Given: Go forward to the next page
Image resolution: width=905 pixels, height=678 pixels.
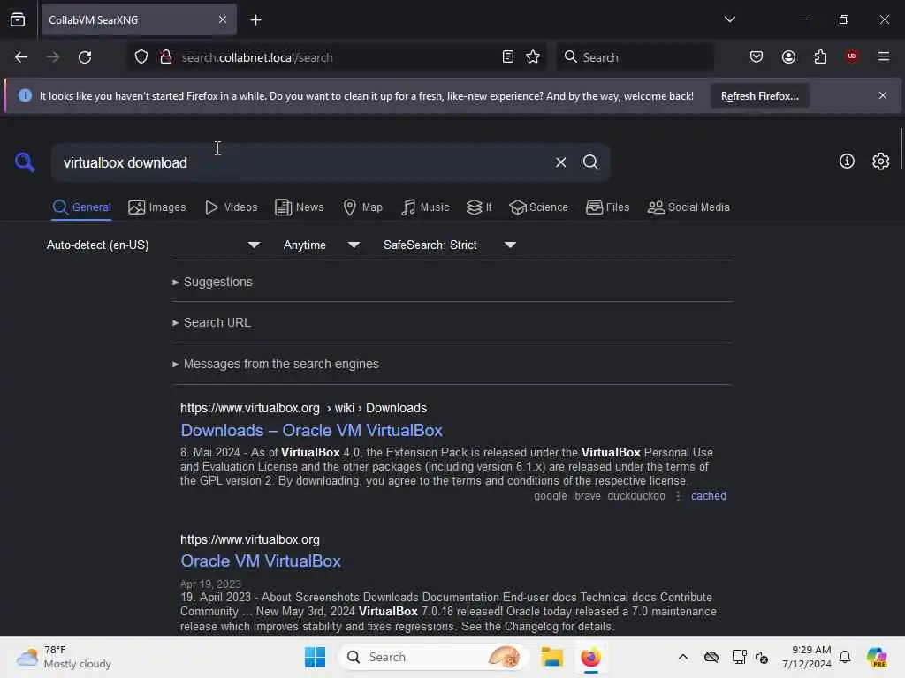Looking at the screenshot, I should click(x=53, y=57).
